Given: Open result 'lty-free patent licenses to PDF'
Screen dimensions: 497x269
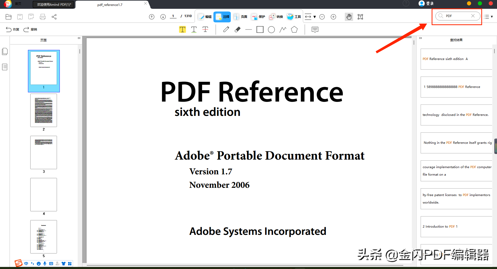Looking at the screenshot, I should click(x=456, y=199).
